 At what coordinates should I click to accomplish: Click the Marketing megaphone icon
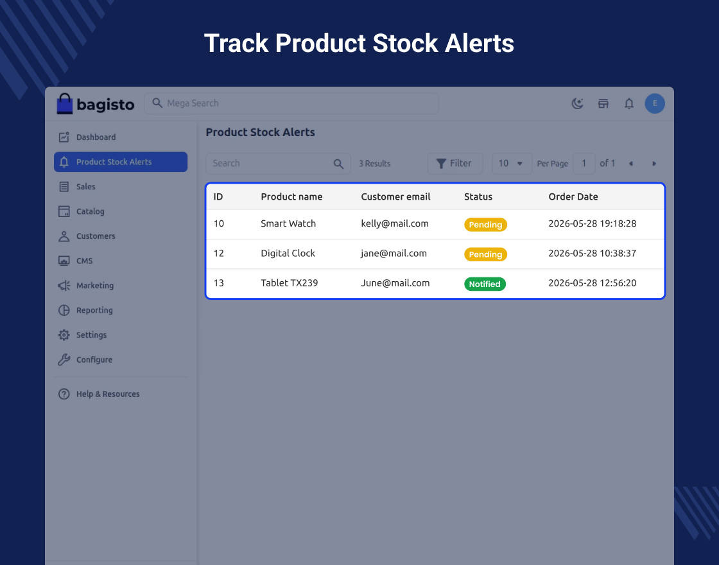[x=64, y=286]
